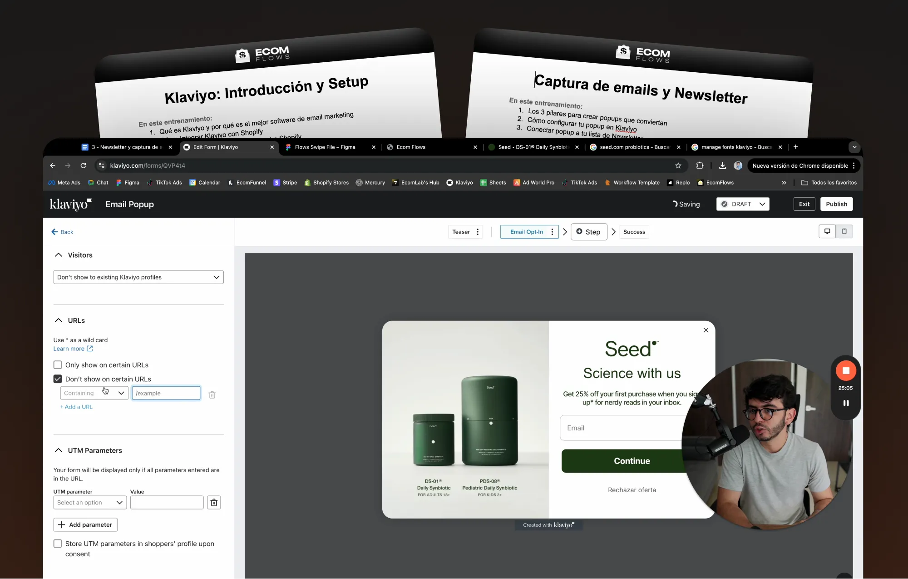The height and width of the screenshot is (579, 908).
Task: Open the DRAFT status dropdown
Action: tap(743, 204)
